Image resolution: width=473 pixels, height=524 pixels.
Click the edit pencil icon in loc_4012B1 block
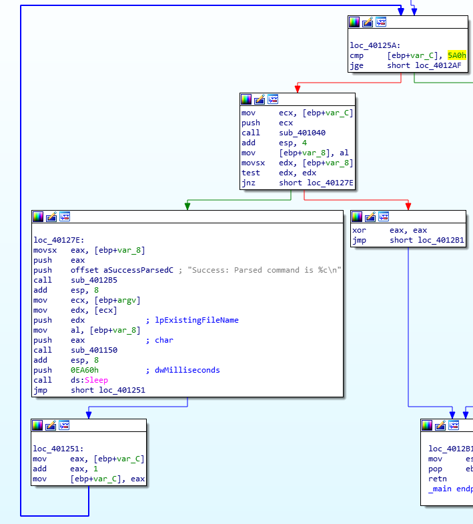click(x=440, y=425)
